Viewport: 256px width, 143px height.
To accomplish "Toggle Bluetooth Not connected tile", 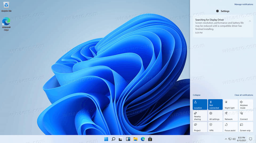I will (215, 104).
